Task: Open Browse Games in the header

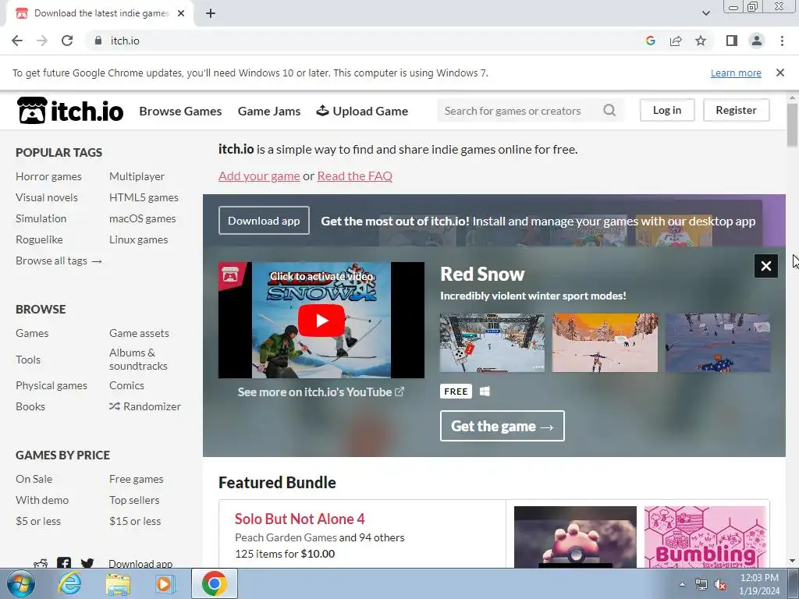Action: tap(180, 111)
